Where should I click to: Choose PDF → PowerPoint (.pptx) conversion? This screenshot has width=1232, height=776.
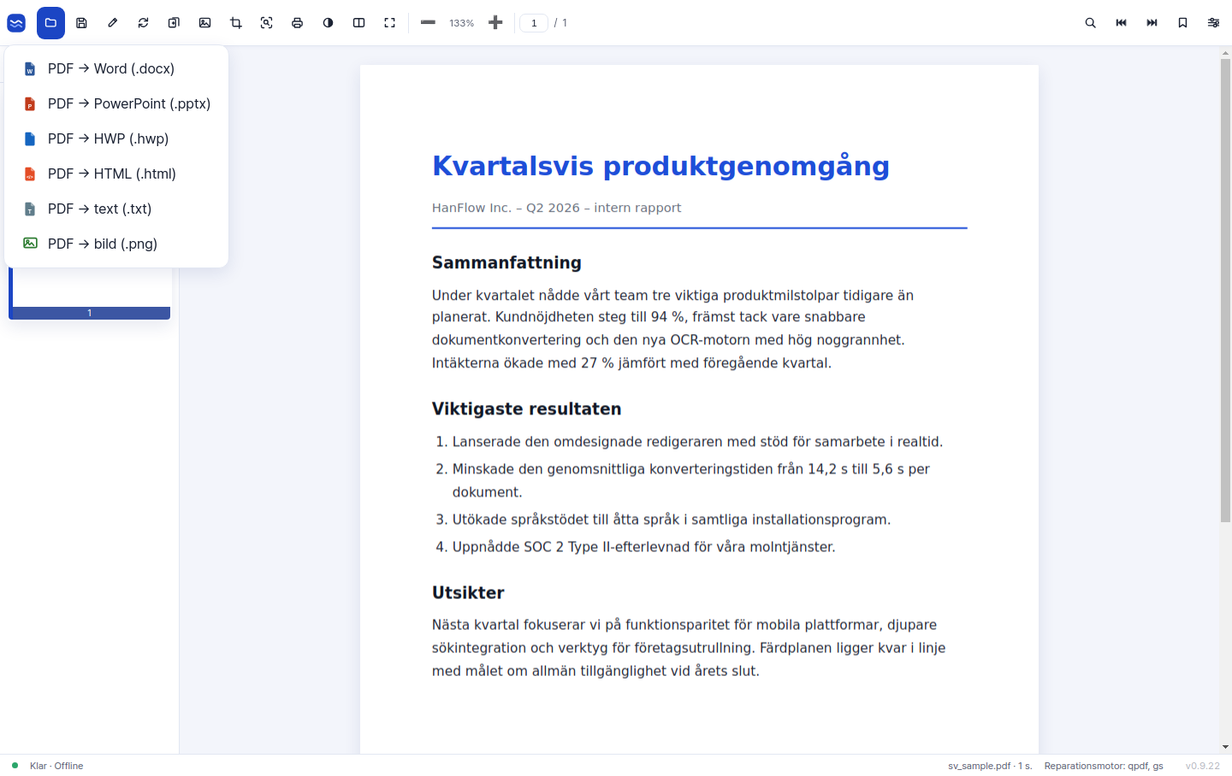[x=116, y=103]
